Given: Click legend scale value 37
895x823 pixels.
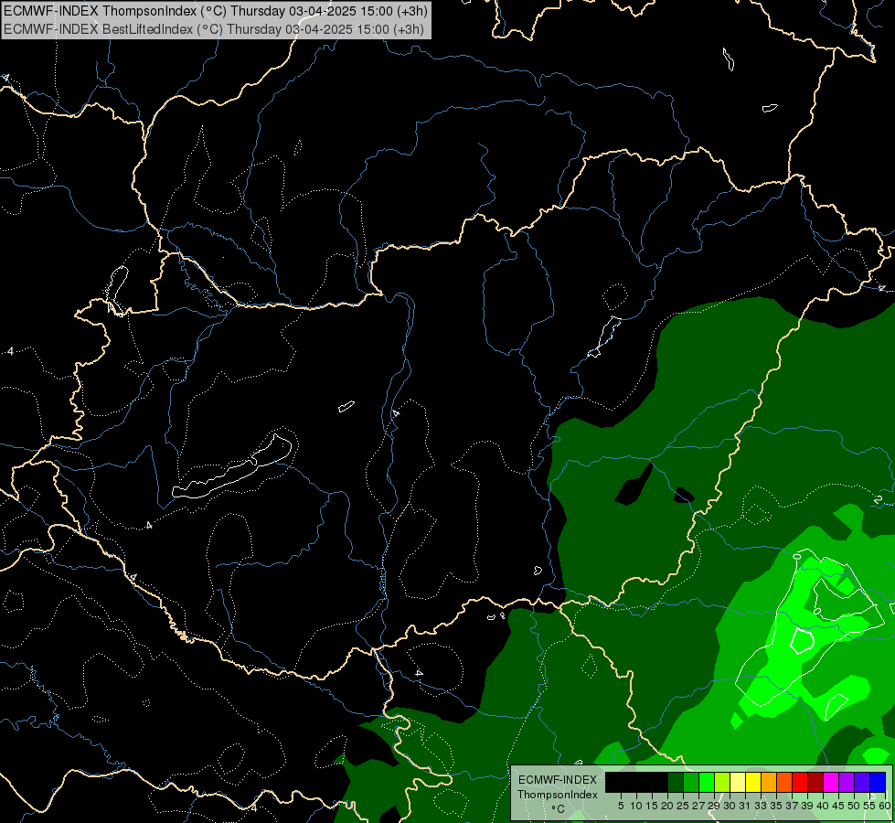Looking at the screenshot, I should 792,806.
